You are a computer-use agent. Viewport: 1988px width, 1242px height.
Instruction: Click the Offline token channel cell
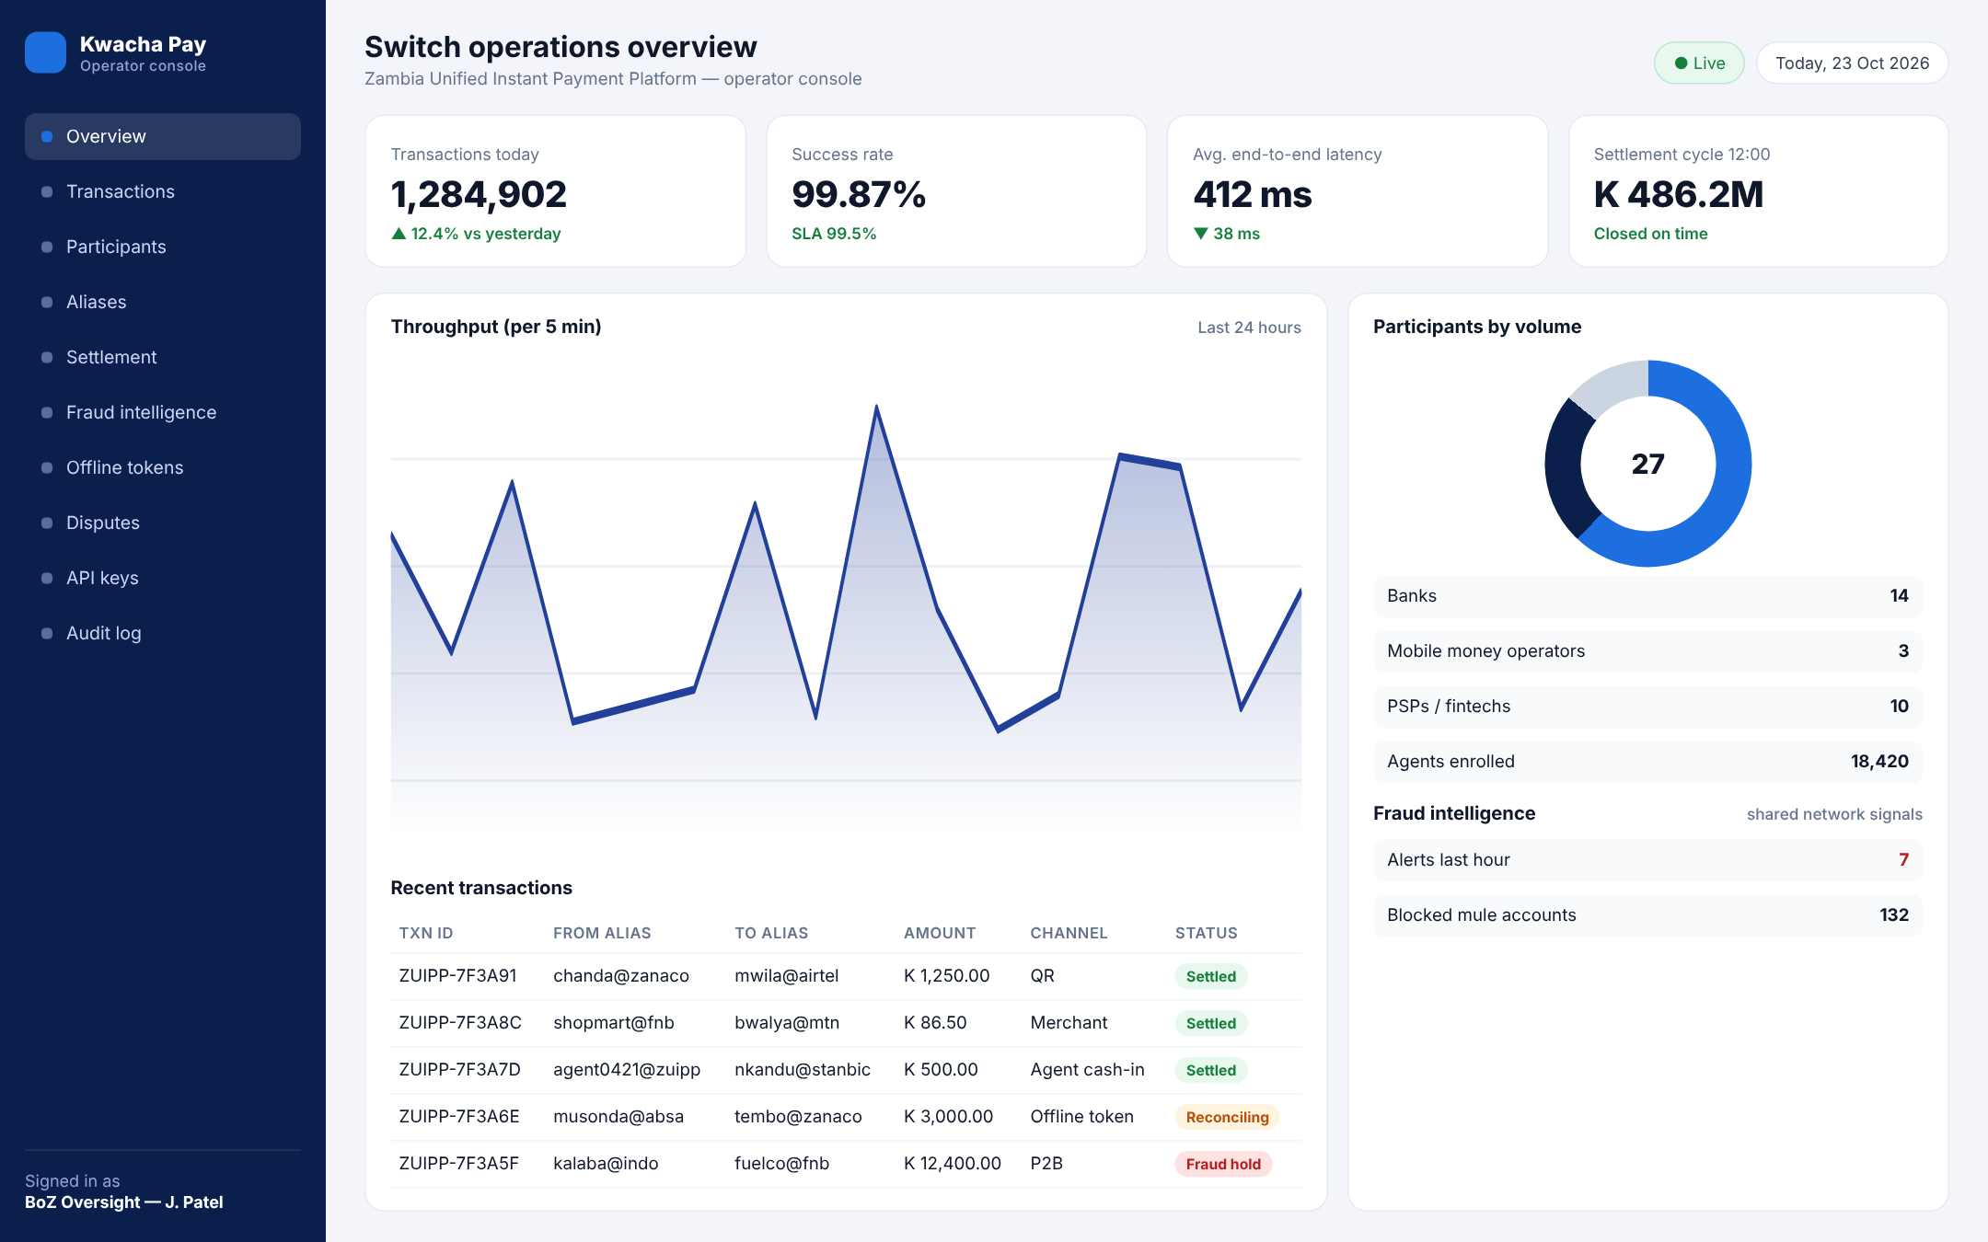click(1081, 1117)
